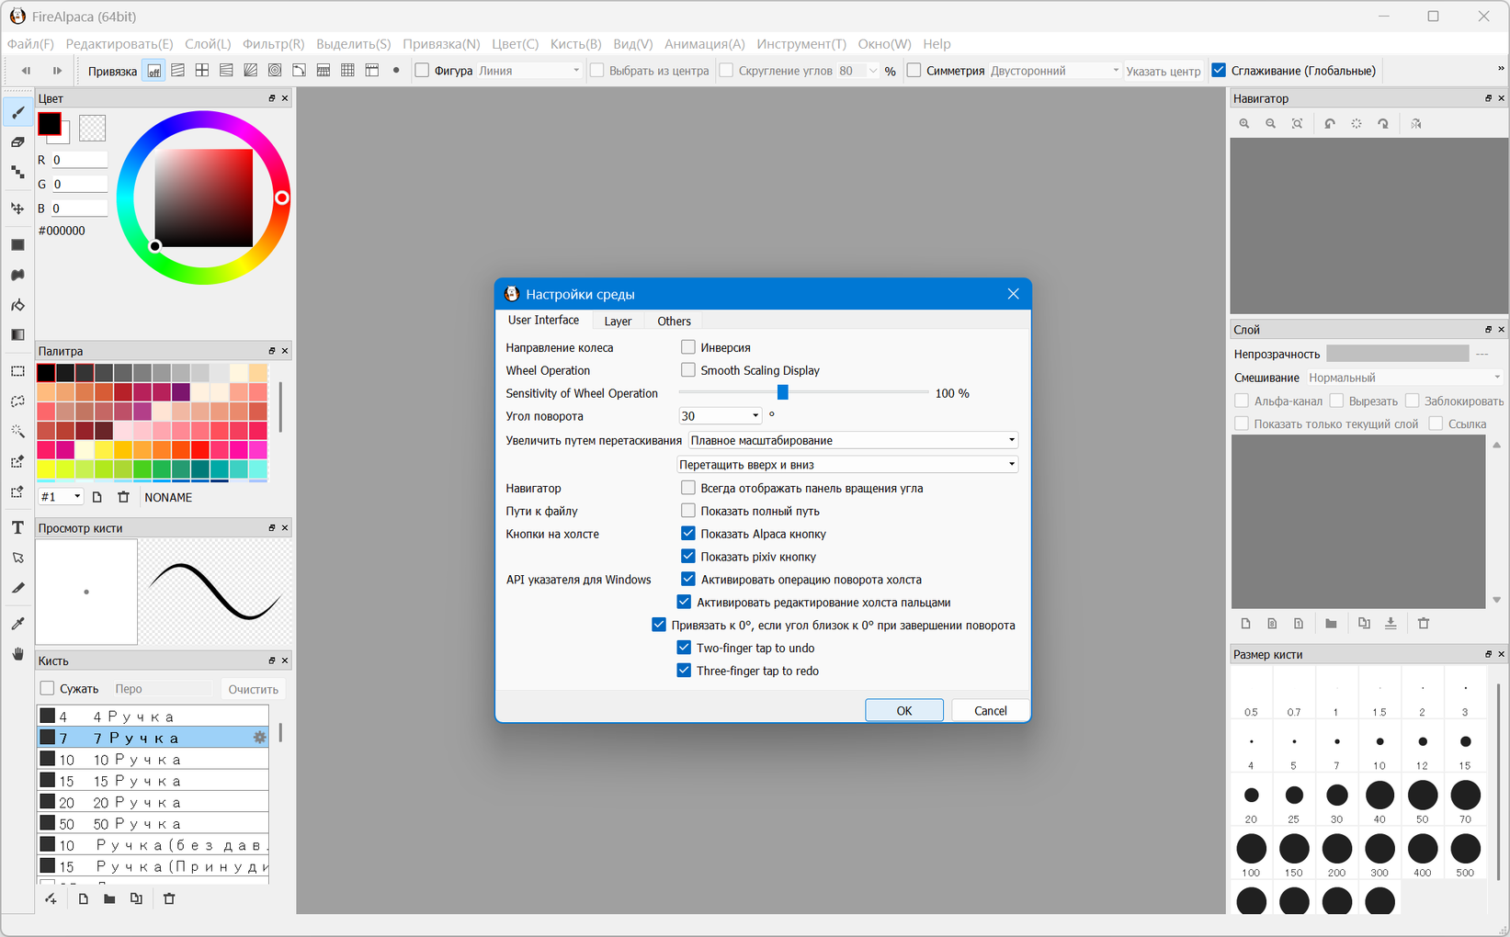Toggle Сглаживание (Глобальные) checkbox
The image size is (1510, 937).
(x=1219, y=71)
